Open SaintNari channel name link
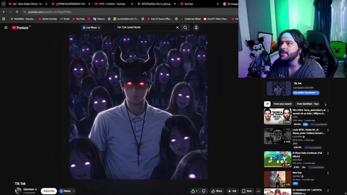Image resolution: width=347 pixels, height=195 pixels. (29, 189)
